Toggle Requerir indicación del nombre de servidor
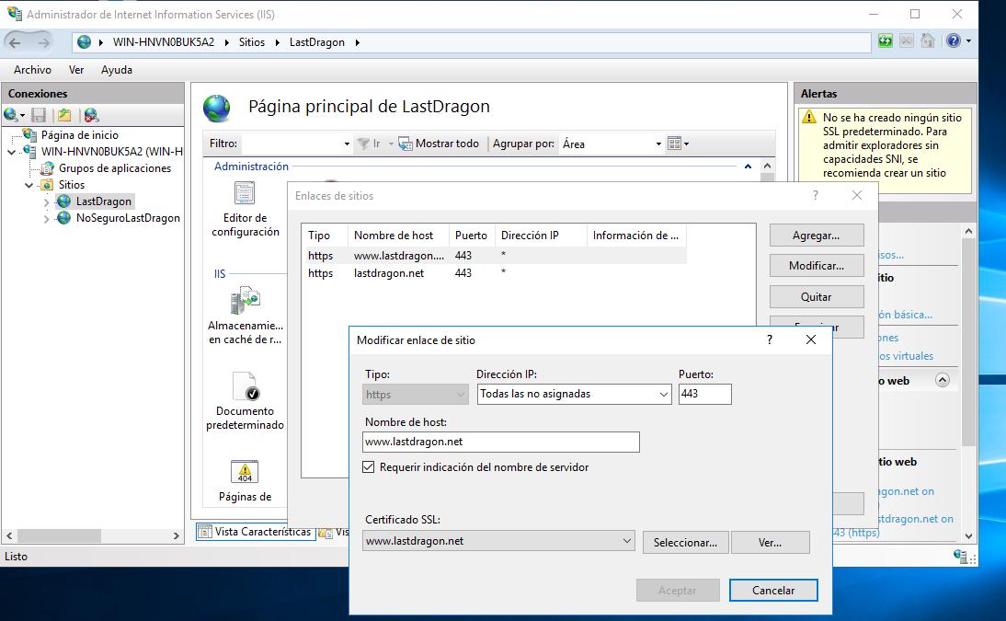Viewport: 1006px width, 621px height. point(370,467)
